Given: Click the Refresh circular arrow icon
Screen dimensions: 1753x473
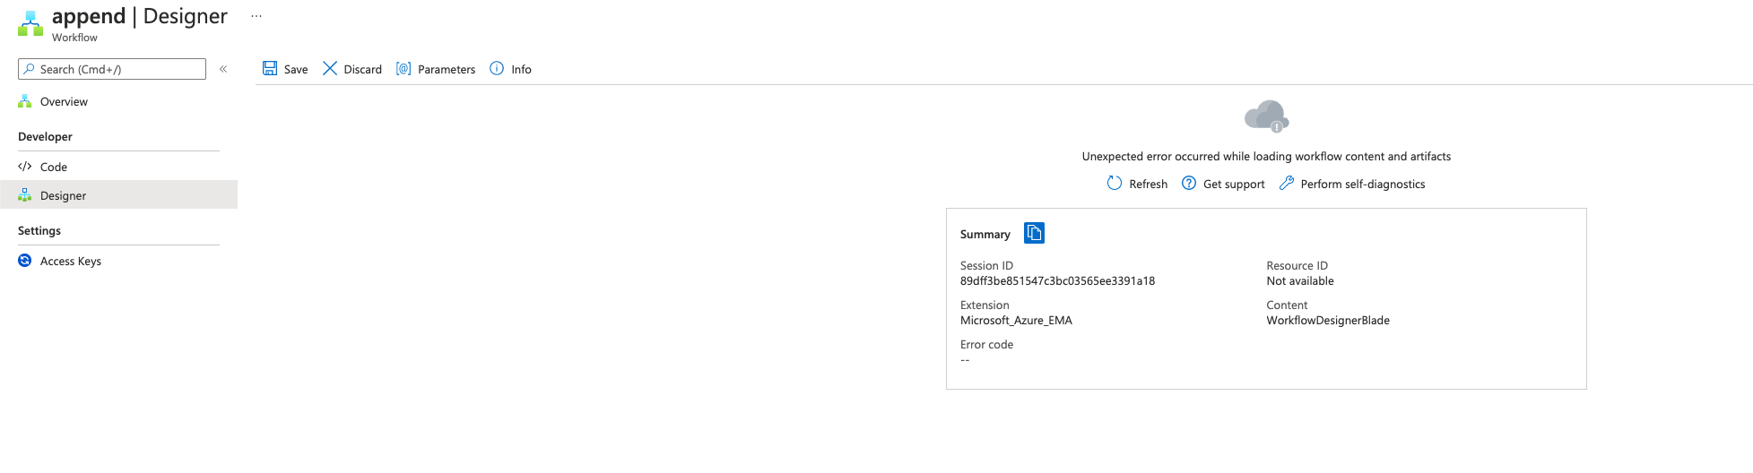Looking at the screenshot, I should click(x=1115, y=183).
